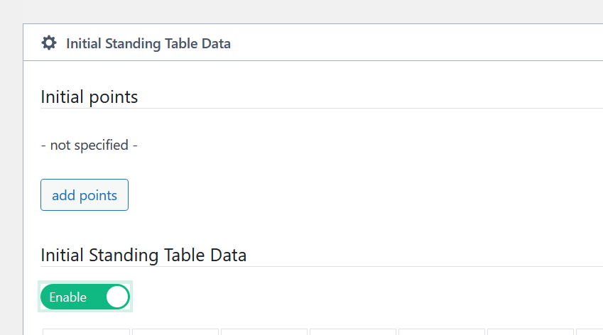Click the first table cell below the toggle

pos(86,332)
